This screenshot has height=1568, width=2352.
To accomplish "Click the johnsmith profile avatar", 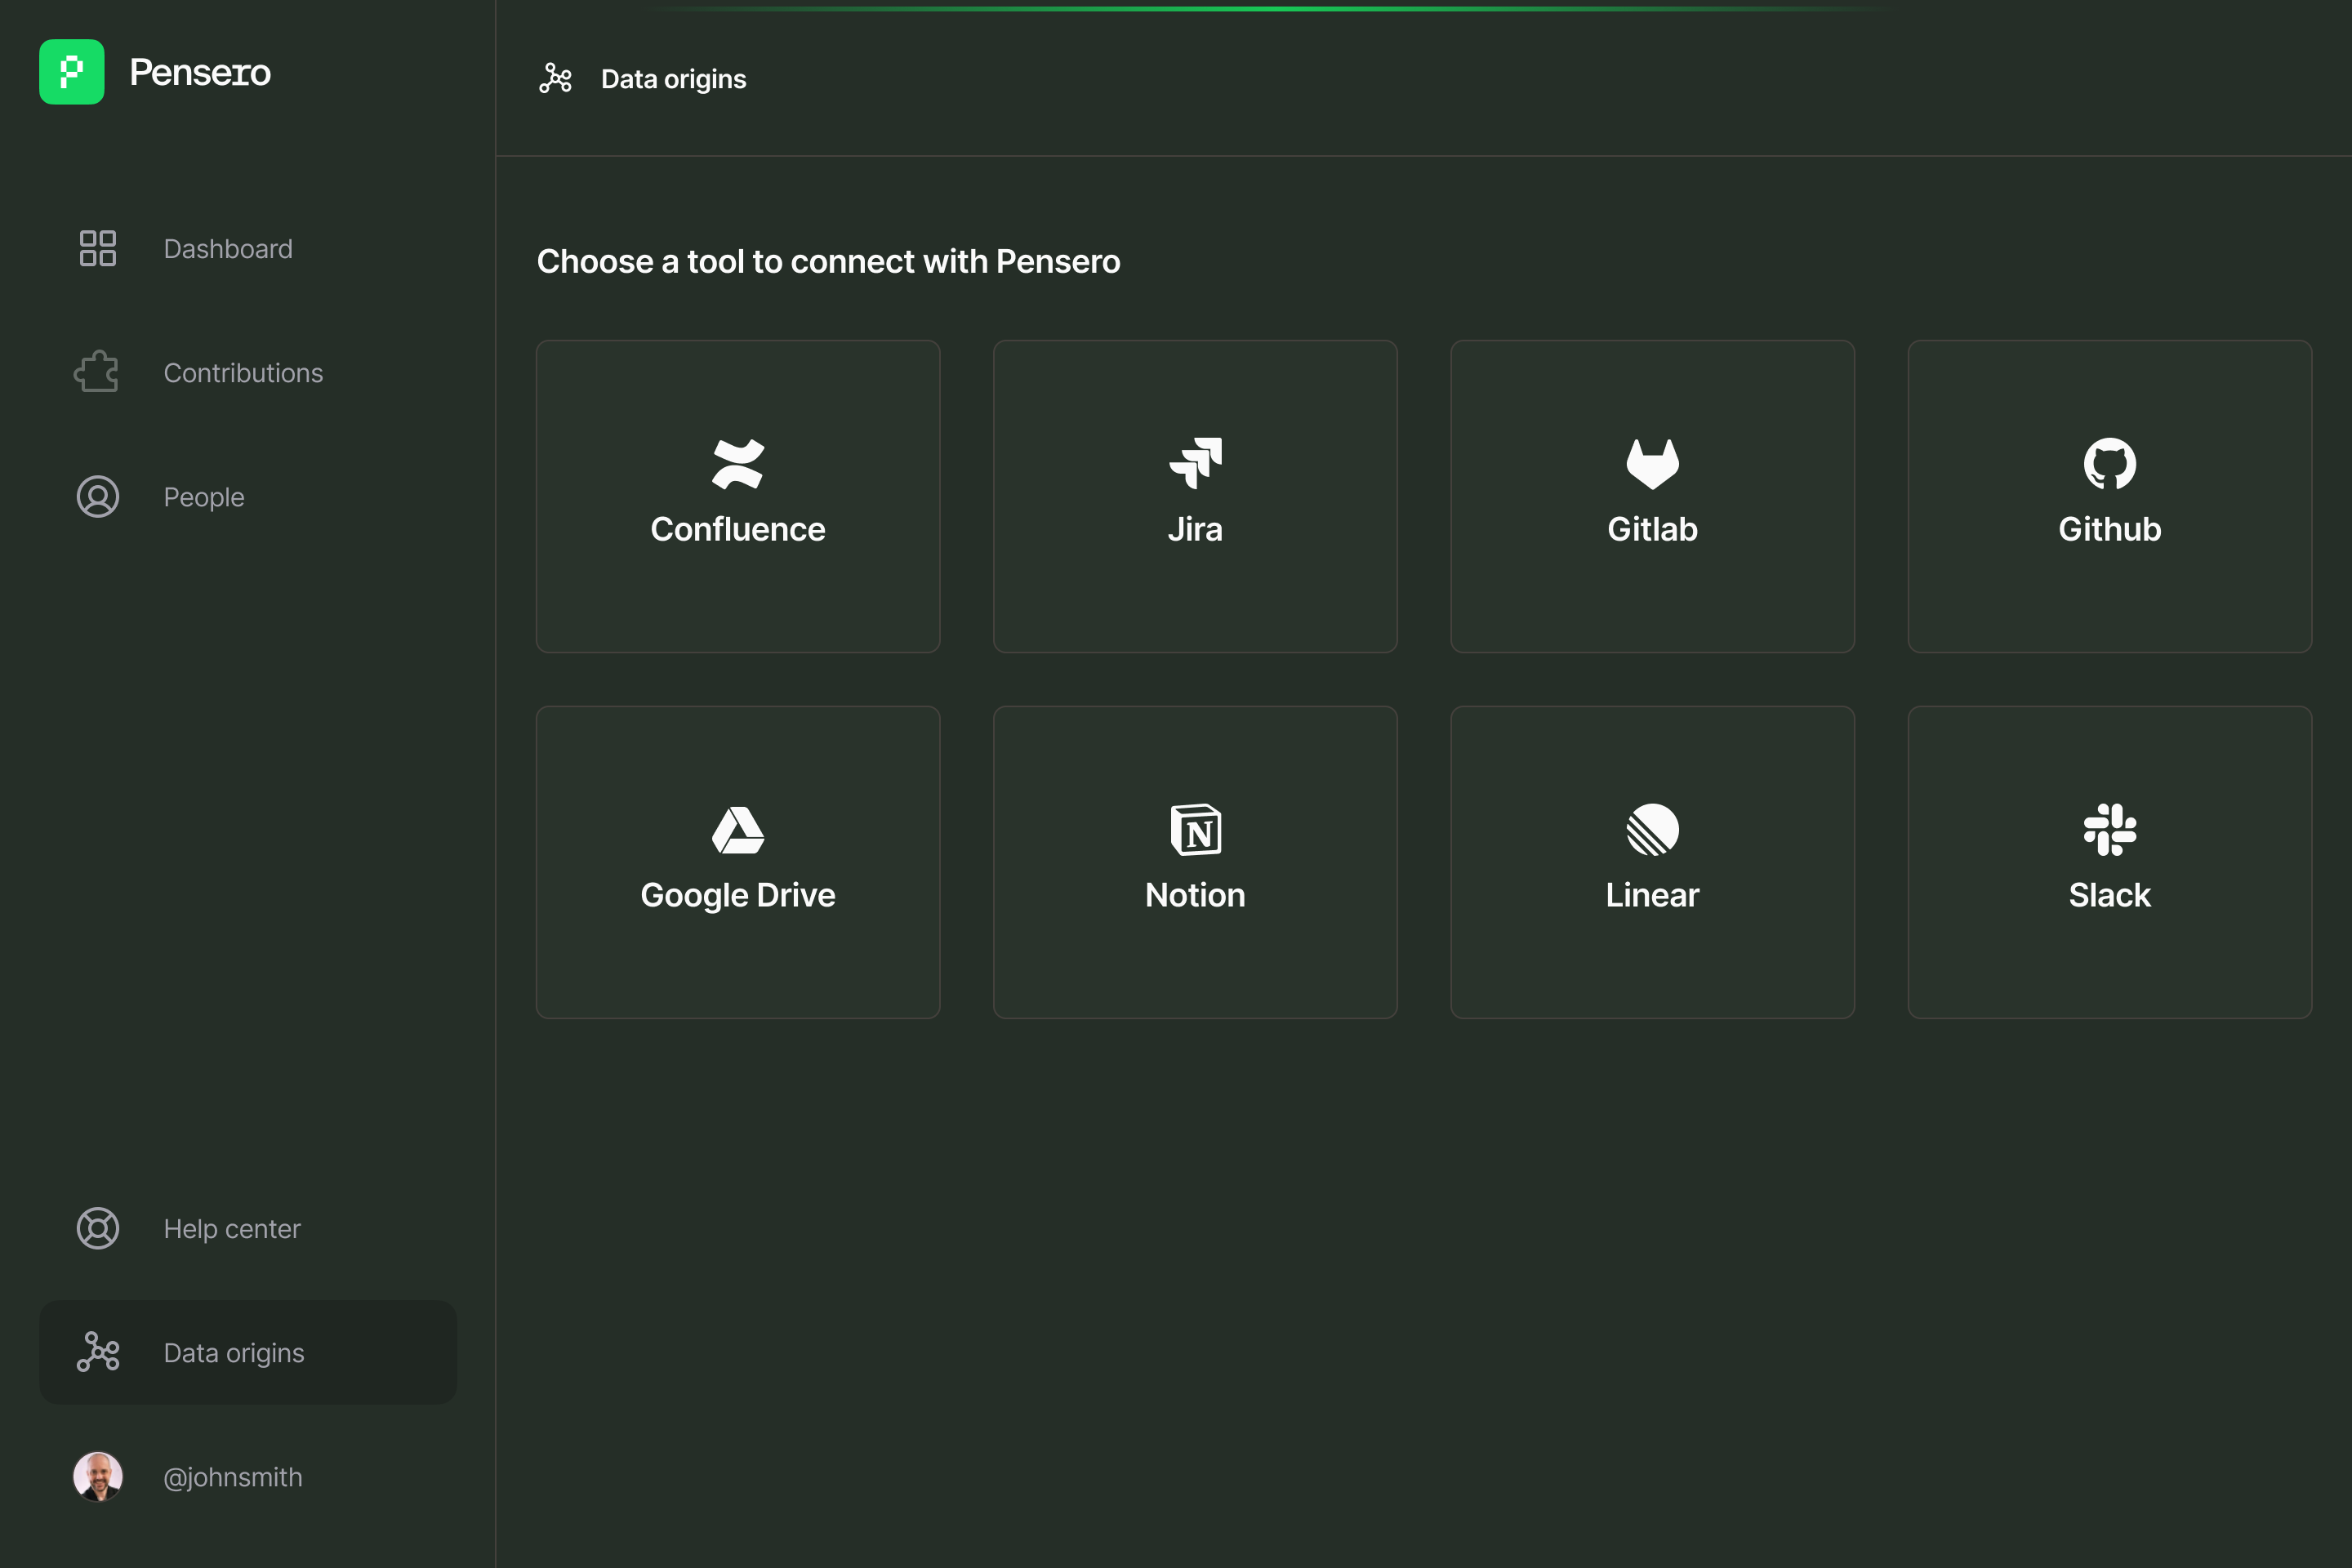I will pyautogui.click(x=98, y=1476).
